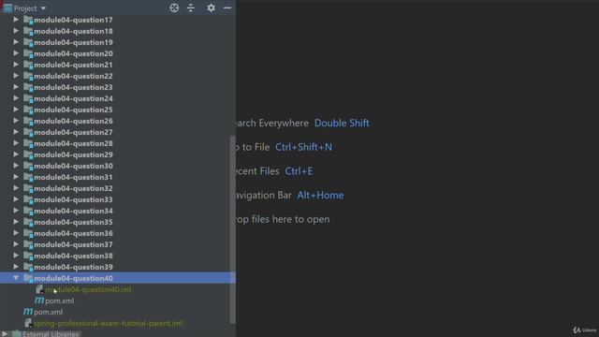Click the Alt+Home Navigation Bar hint
Screen dimensions: 599x337
coord(320,196)
